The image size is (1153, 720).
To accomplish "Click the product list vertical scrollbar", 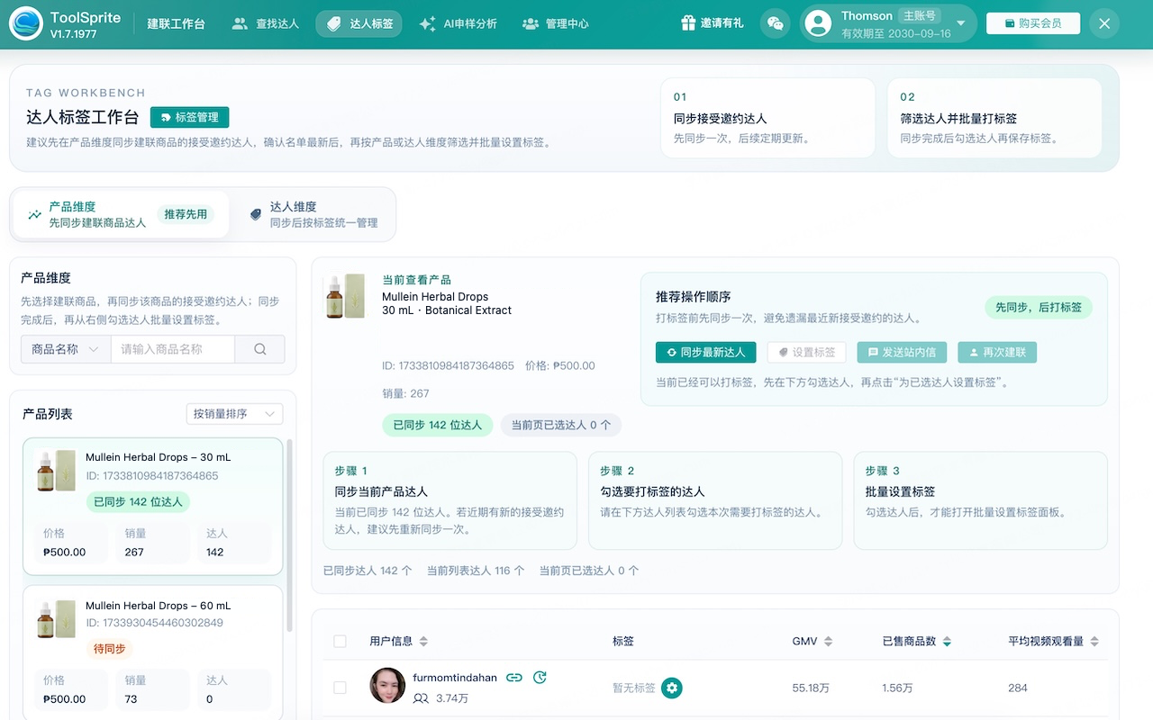I will tap(289, 535).
